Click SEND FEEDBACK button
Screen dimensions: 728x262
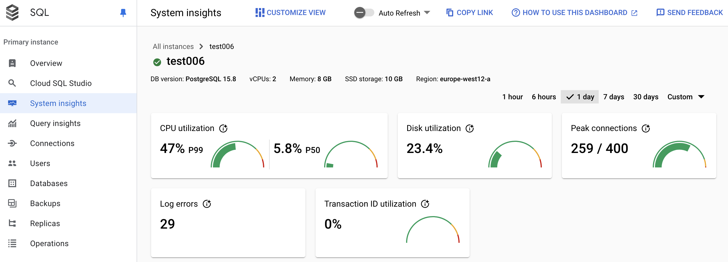(x=689, y=13)
